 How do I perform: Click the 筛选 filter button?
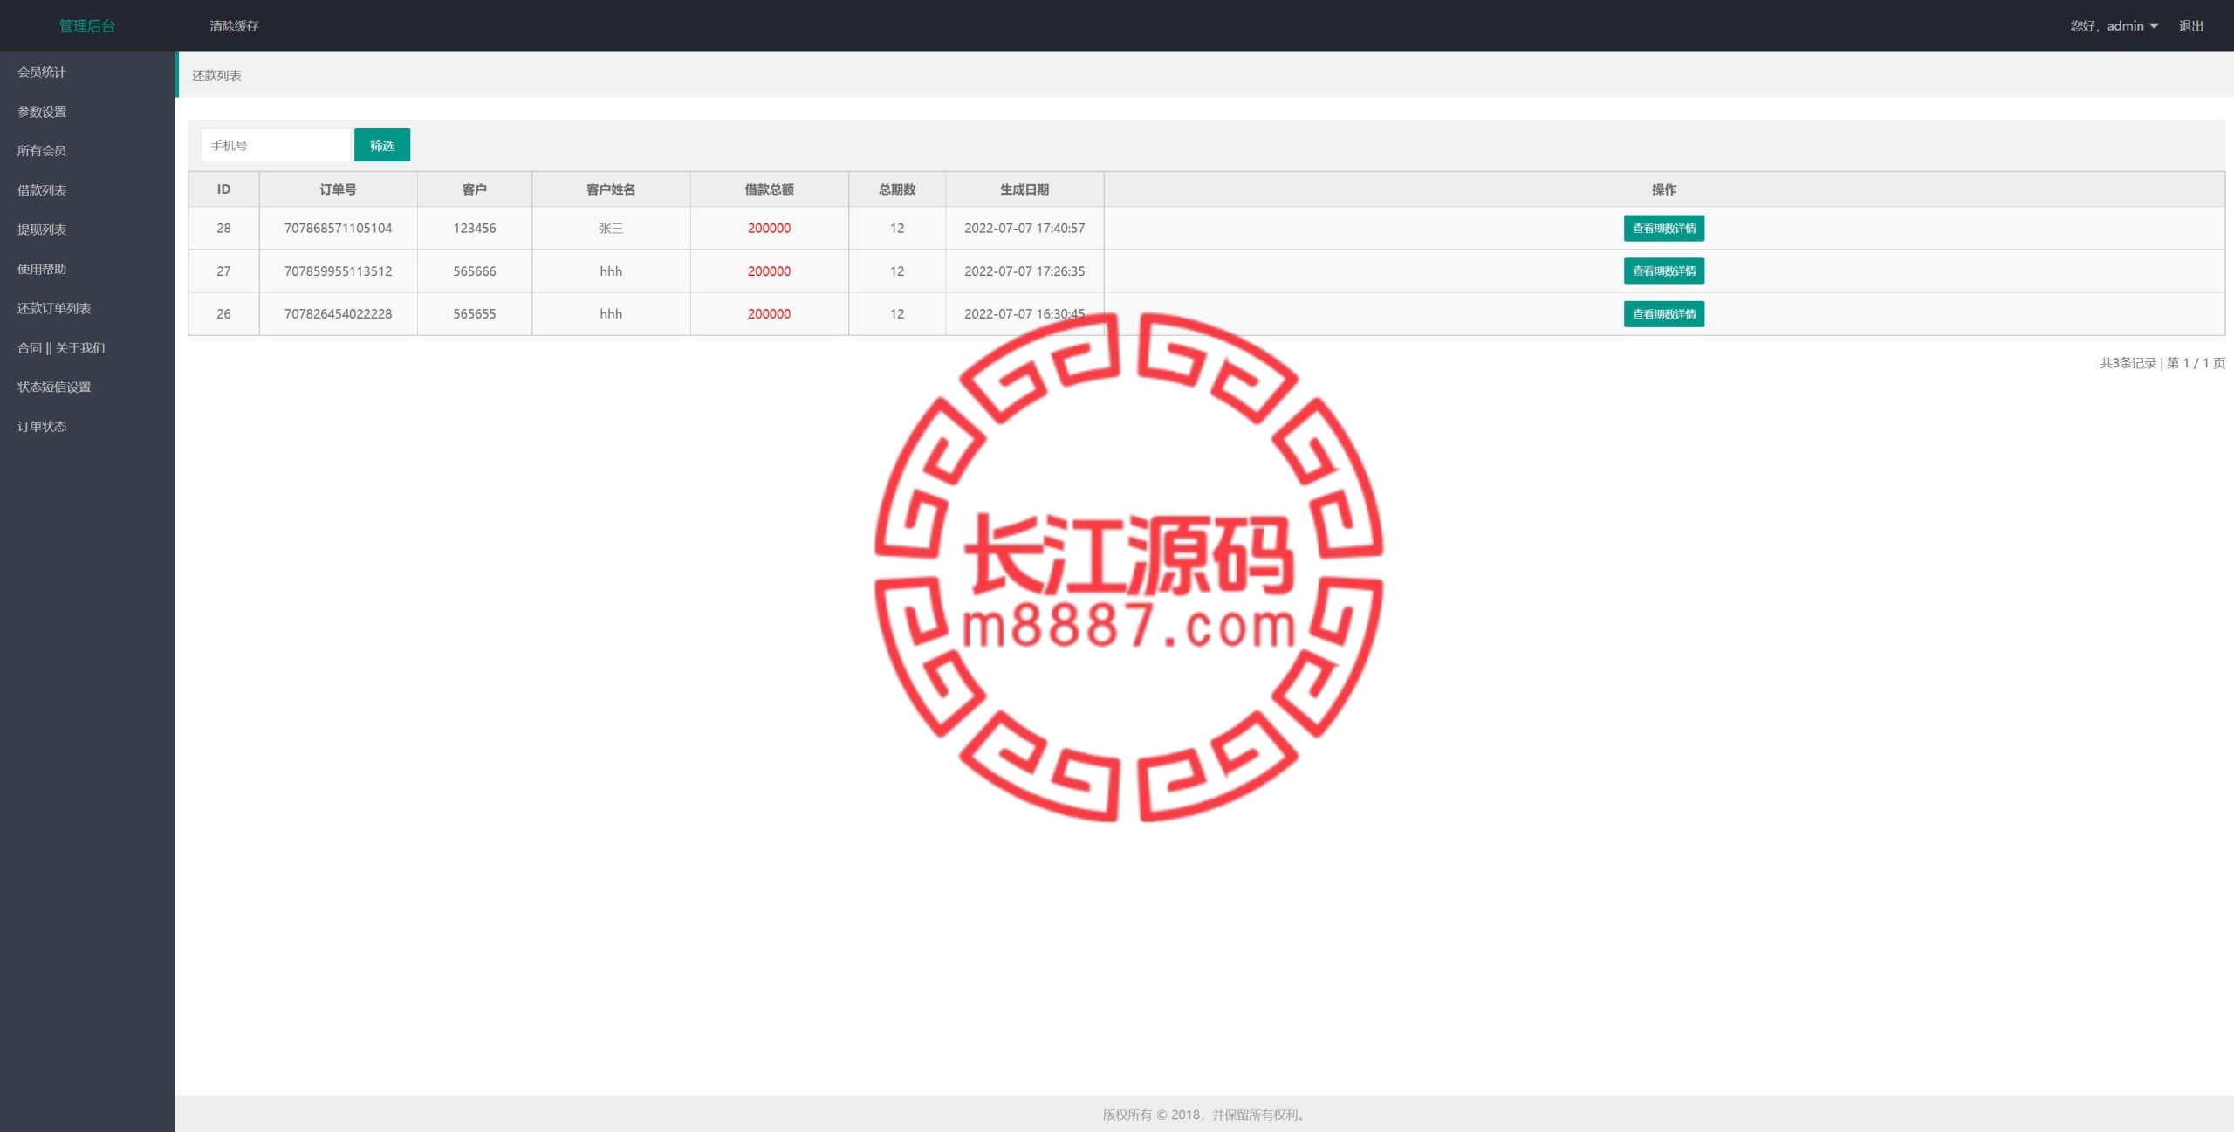point(382,145)
